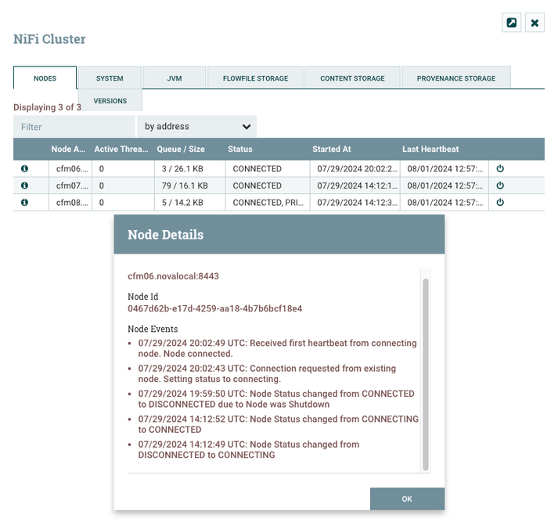Click the Node Details dialog title
Viewport: 558px width, 522px height.
pos(165,235)
